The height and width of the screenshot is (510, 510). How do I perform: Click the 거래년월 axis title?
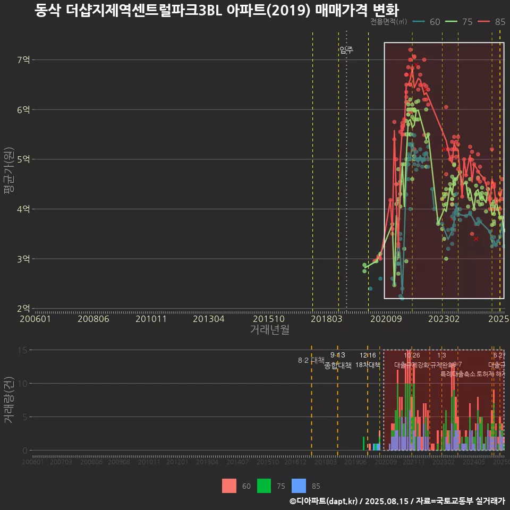coord(270,329)
